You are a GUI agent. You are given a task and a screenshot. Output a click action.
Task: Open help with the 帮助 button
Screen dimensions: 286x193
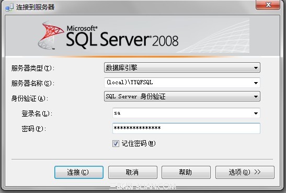click(186, 172)
